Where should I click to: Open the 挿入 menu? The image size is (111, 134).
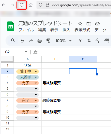coord(66,30)
